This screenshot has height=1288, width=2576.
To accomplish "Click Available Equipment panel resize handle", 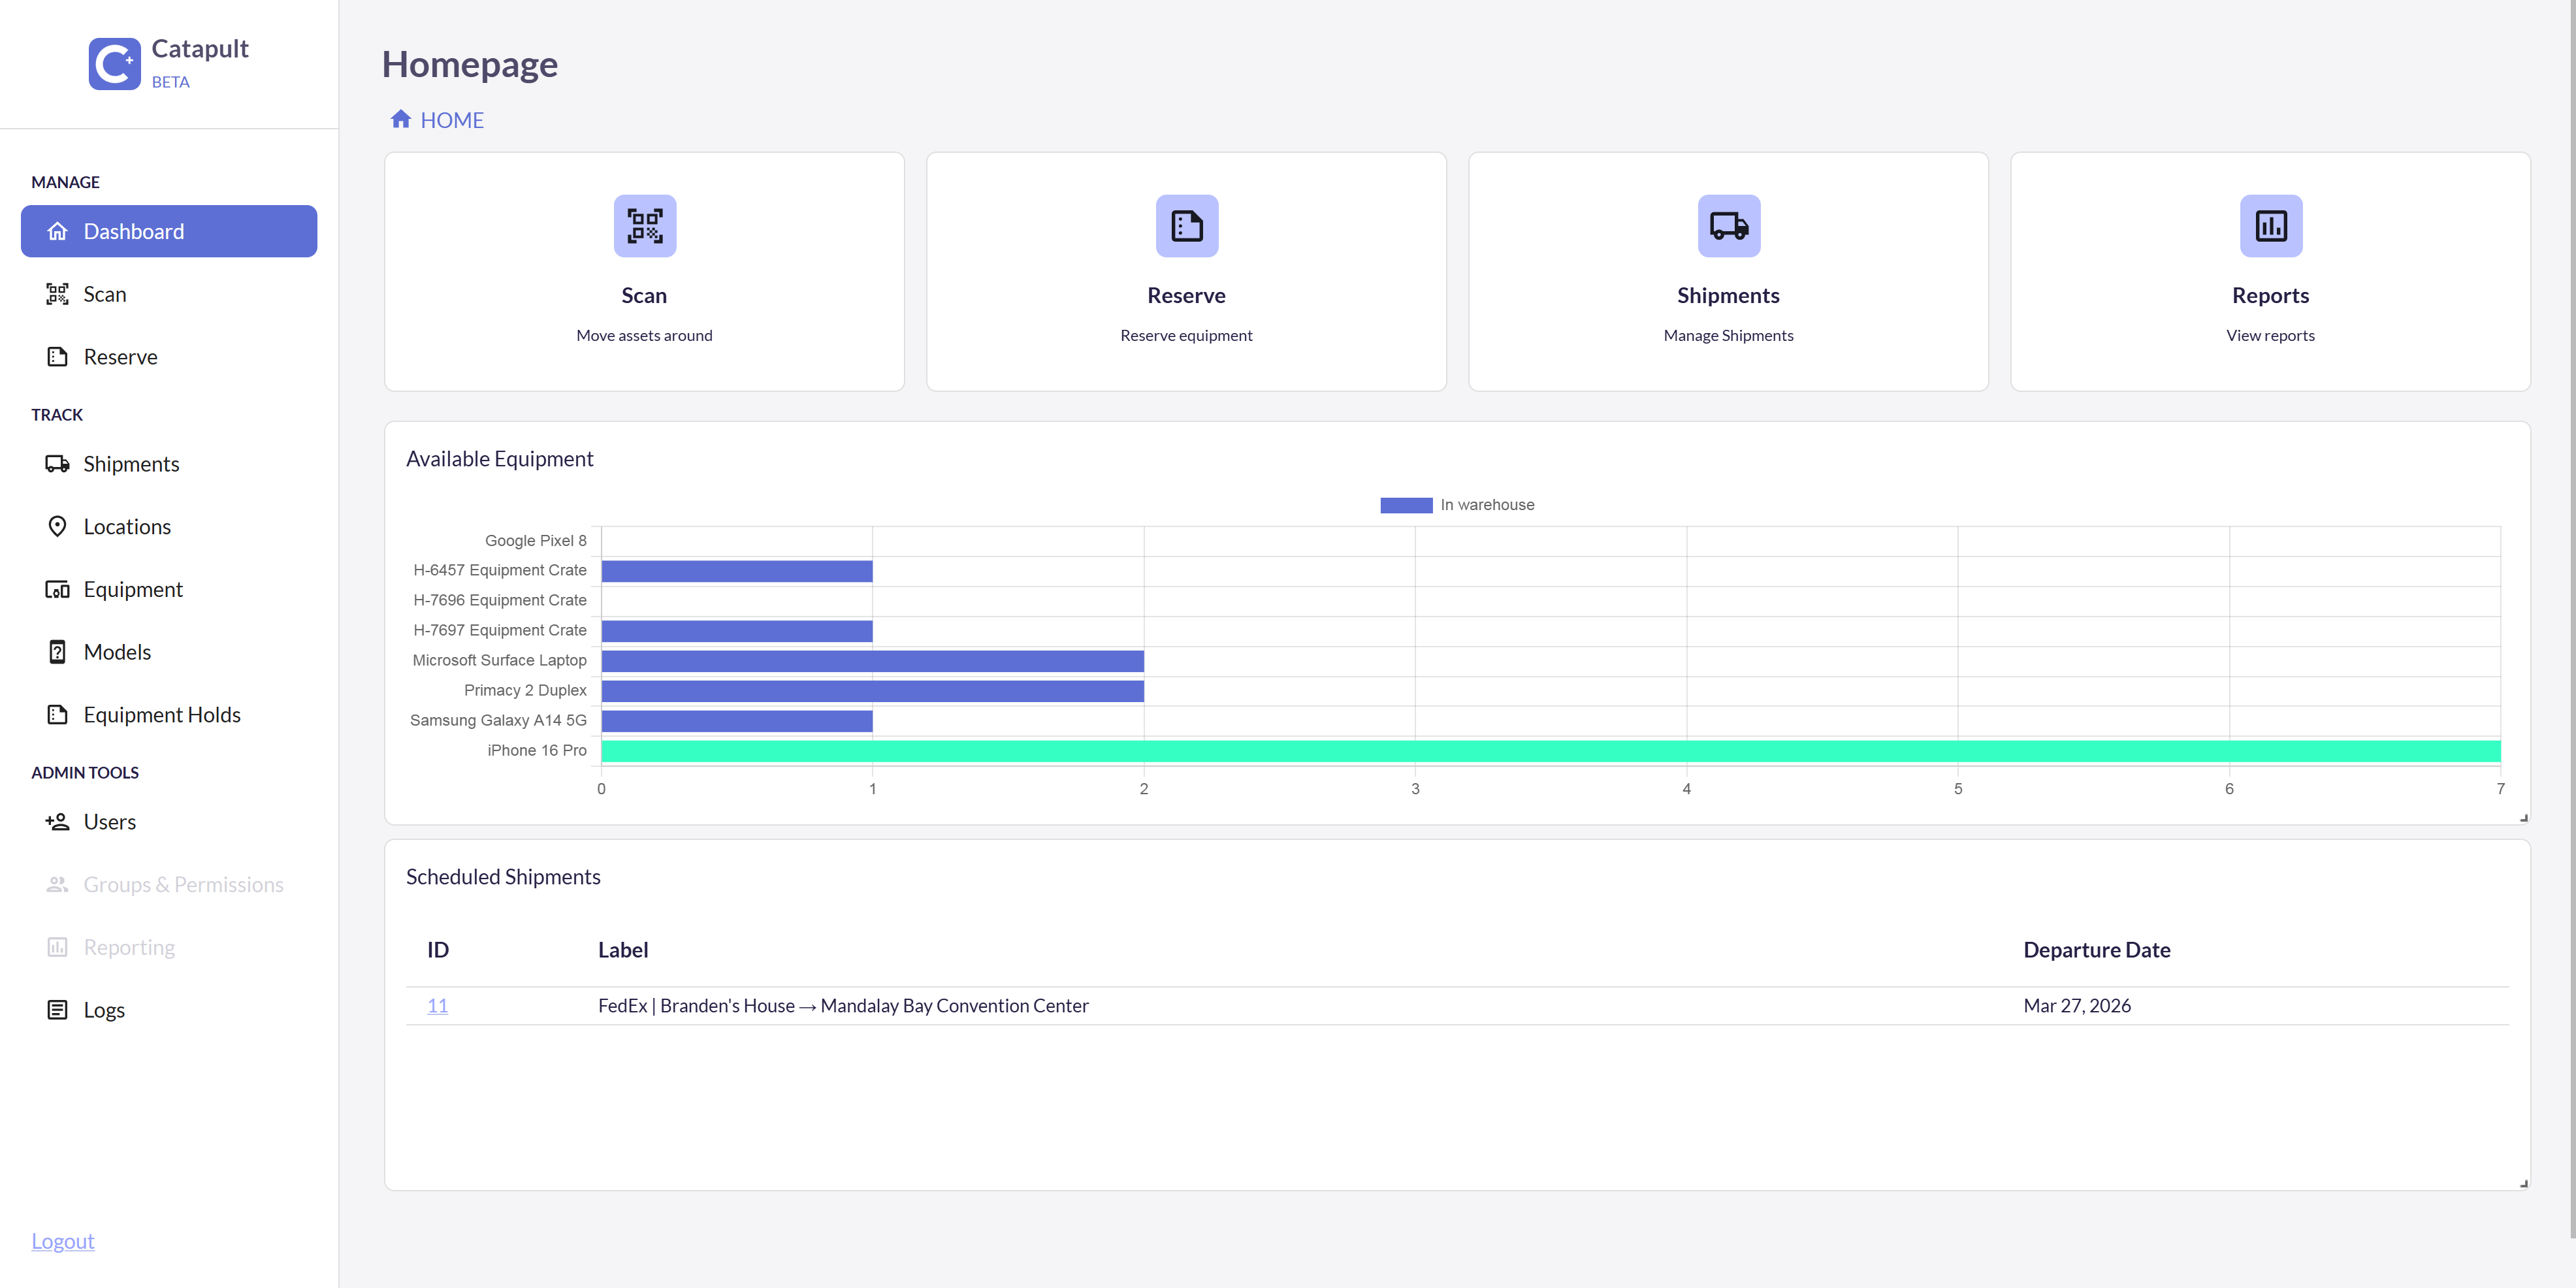I will [2523, 818].
